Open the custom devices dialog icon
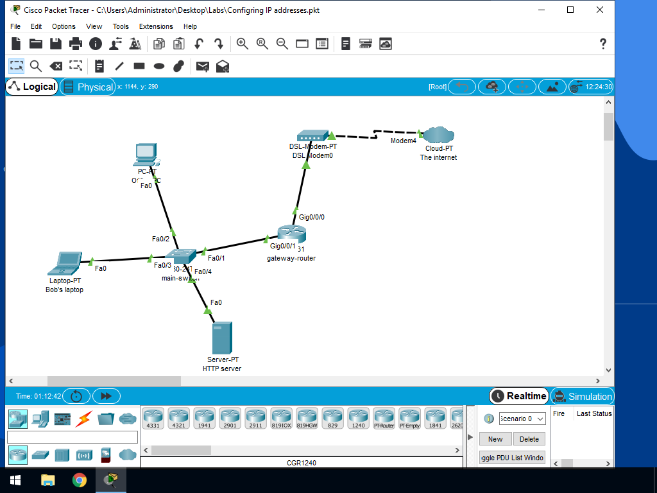 322,44
